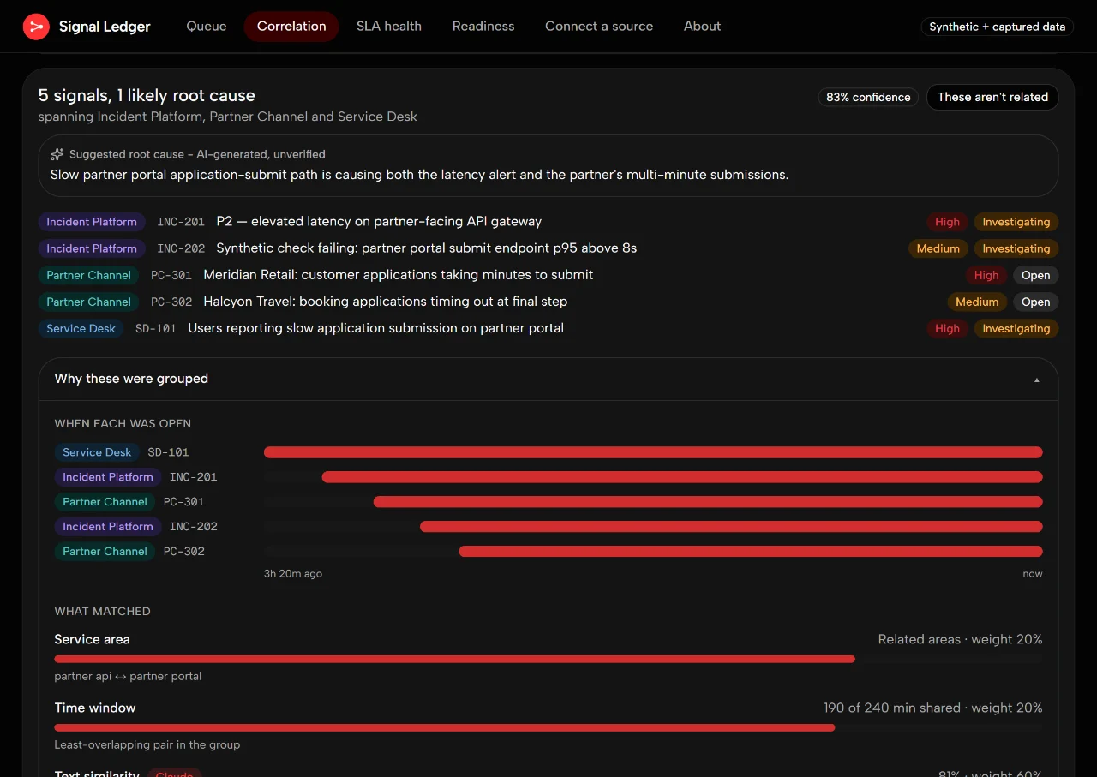1097x777 pixels.
Task: Open Users reporting slow application submission signal
Action: pos(376,328)
